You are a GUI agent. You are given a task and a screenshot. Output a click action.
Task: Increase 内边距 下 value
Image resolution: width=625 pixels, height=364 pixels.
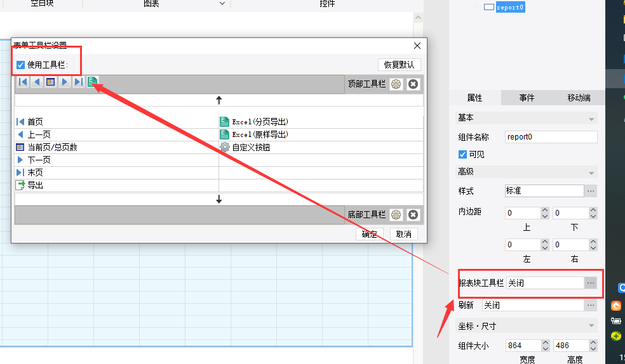click(x=593, y=210)
